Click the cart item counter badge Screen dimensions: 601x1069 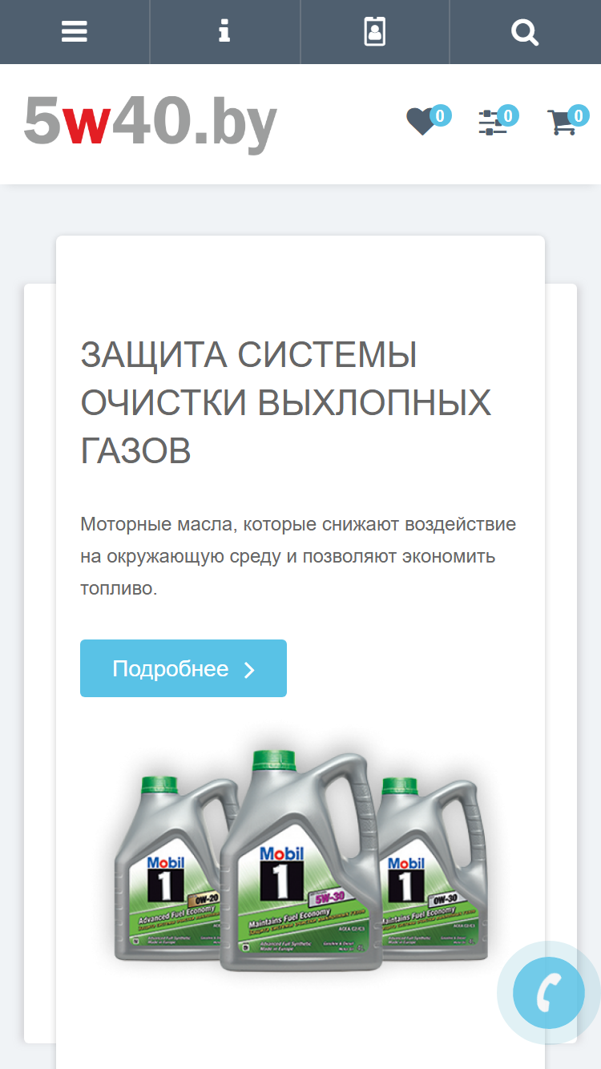[x=578, y=116]
